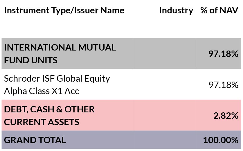Open Schroder ISF Global Equity Alpha entry
Viewport: 243px width, 151px height.
point(57,85)
